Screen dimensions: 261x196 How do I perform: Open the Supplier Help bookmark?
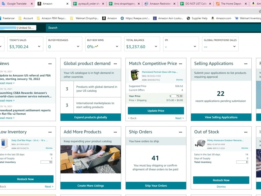197,18
